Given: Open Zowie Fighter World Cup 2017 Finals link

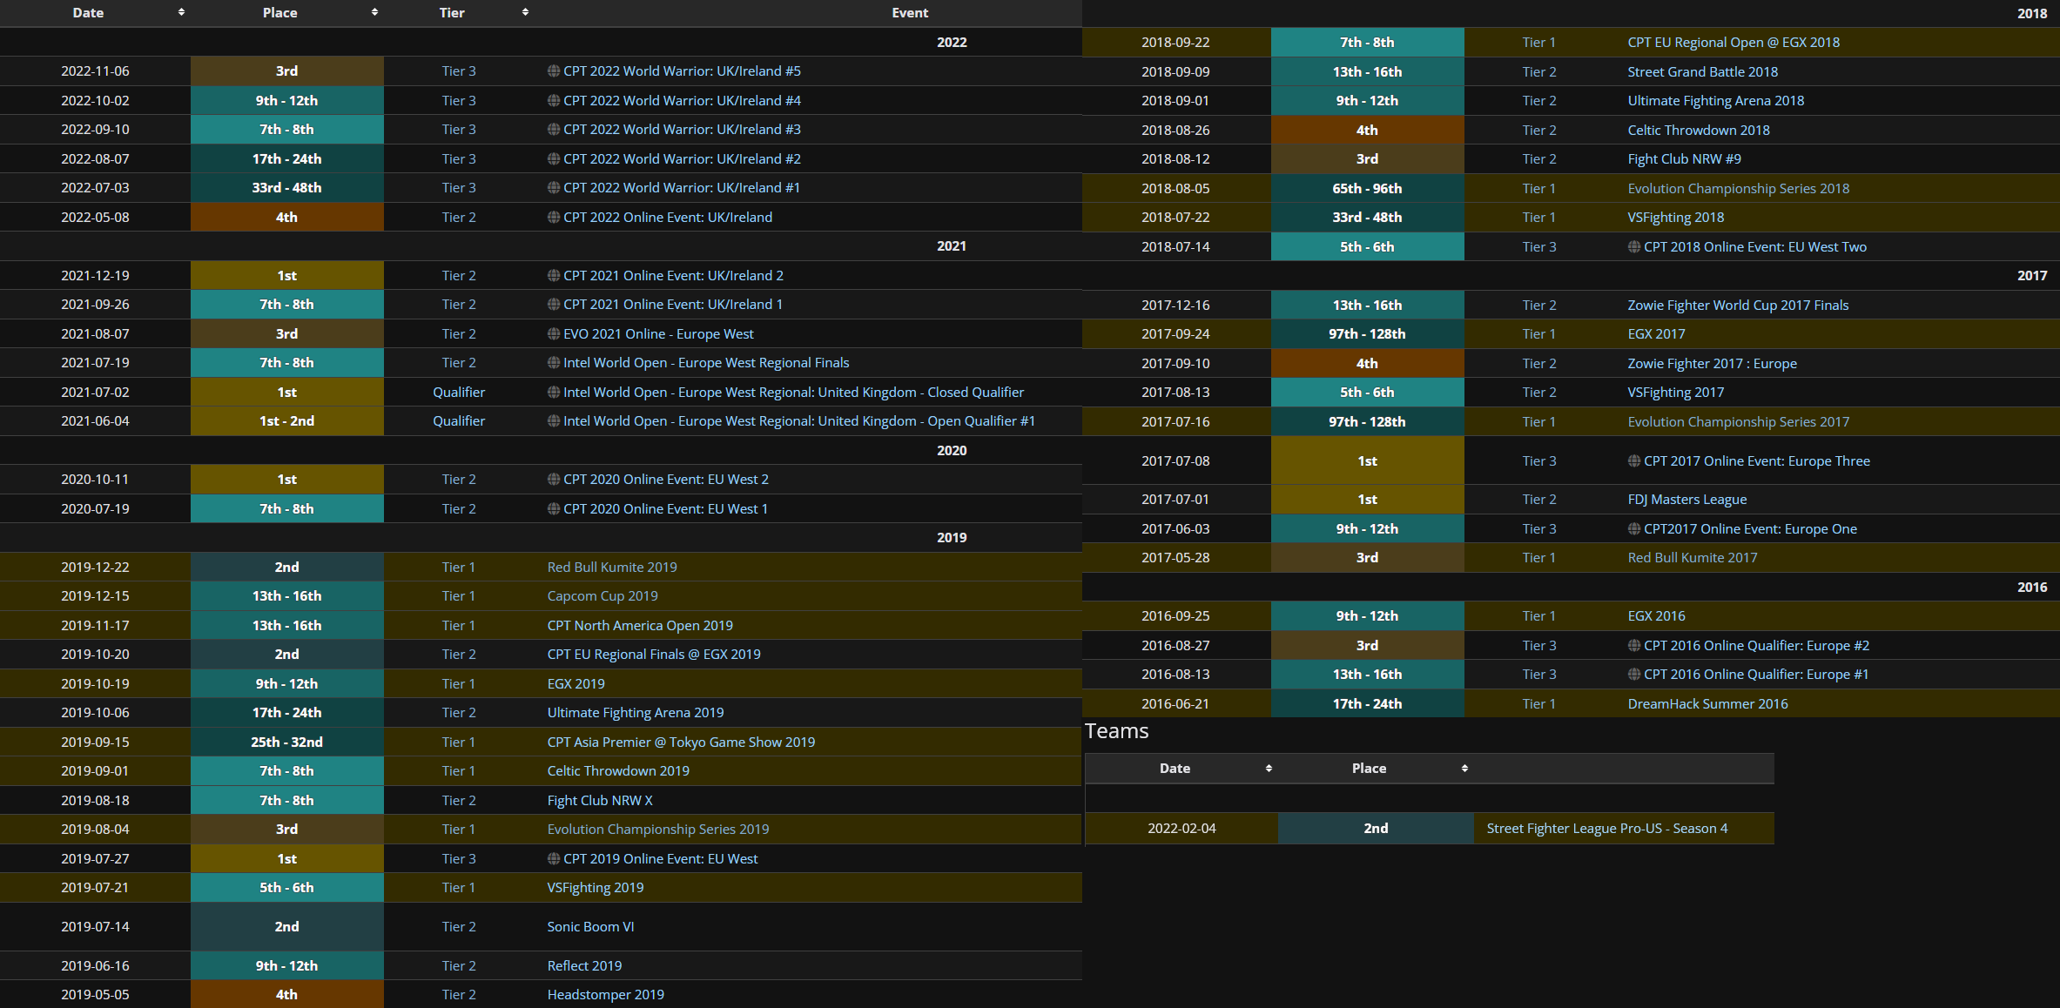Looking at the screenshot, I should (x=1737, y=306).
